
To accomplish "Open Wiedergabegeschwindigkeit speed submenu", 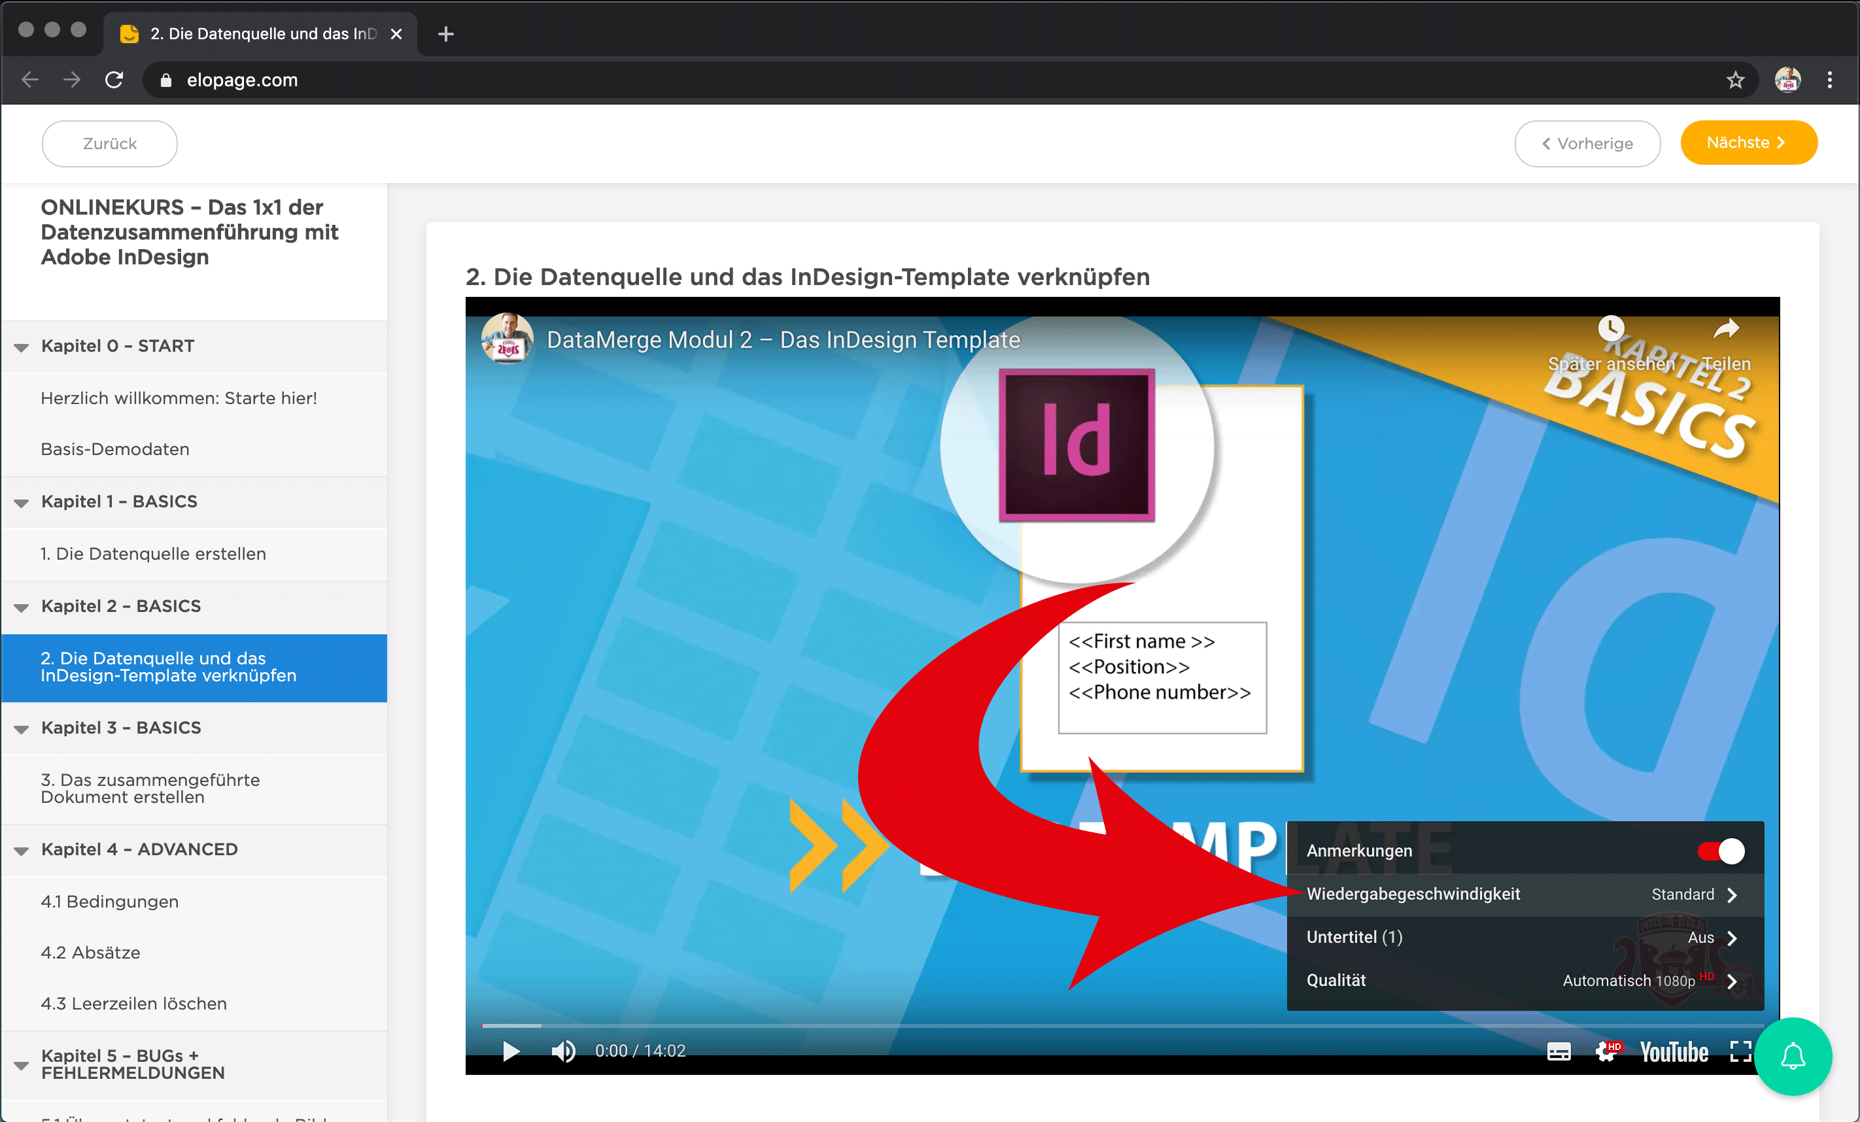I will 1525,895.
